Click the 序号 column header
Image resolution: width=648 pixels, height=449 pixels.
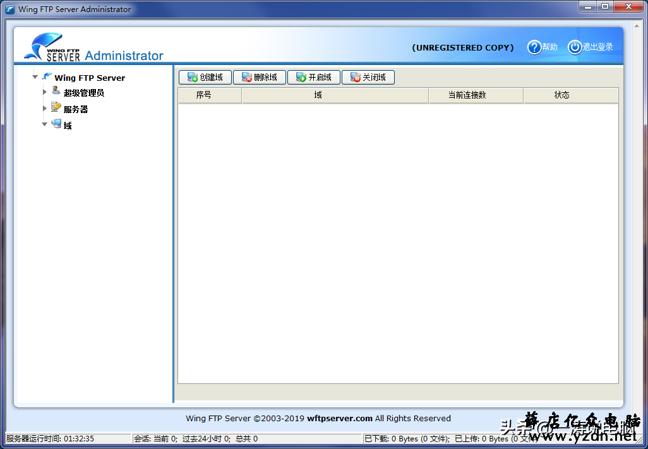point(210,95)
